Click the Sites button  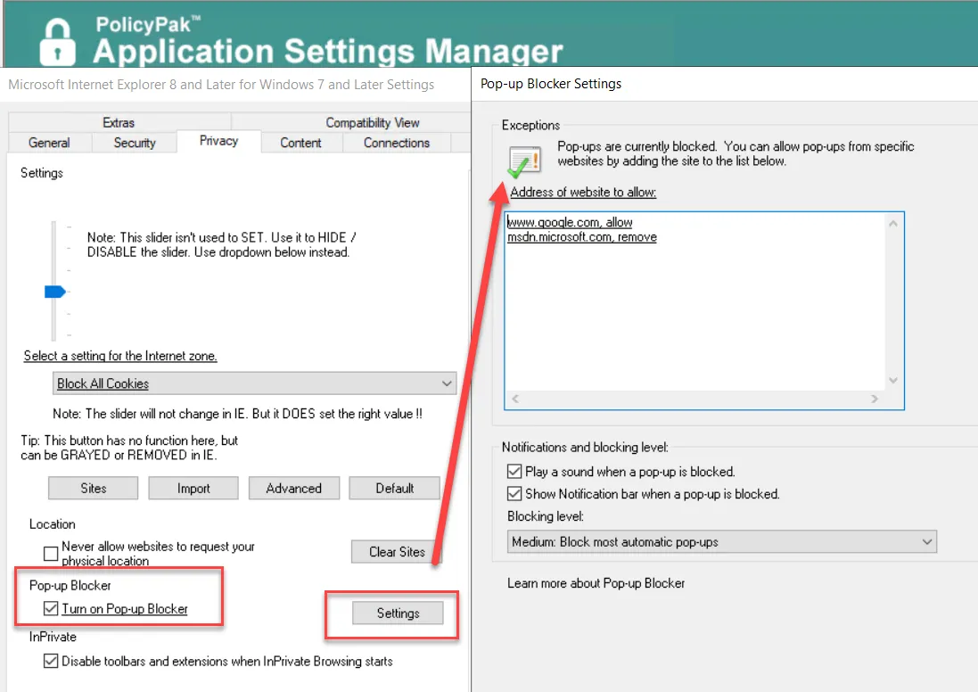(94, 488)
